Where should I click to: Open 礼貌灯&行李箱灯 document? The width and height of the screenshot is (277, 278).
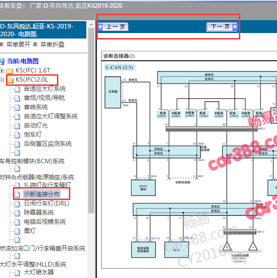point(47,185)
